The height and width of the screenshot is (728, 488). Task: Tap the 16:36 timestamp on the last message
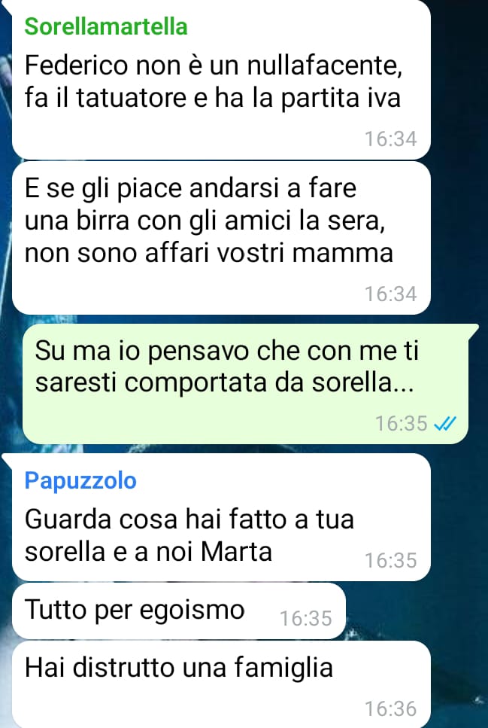click(390, 709)
